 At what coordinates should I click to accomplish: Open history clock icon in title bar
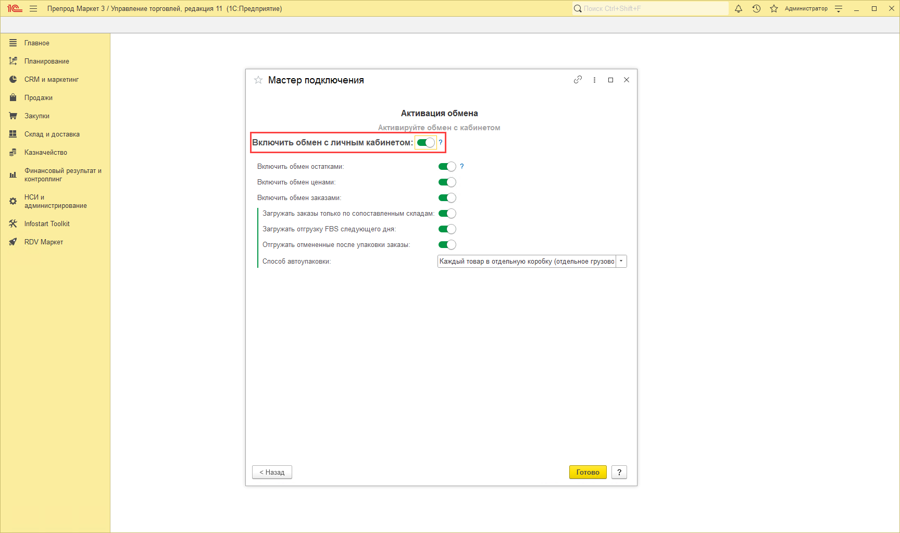pos(756,8)
